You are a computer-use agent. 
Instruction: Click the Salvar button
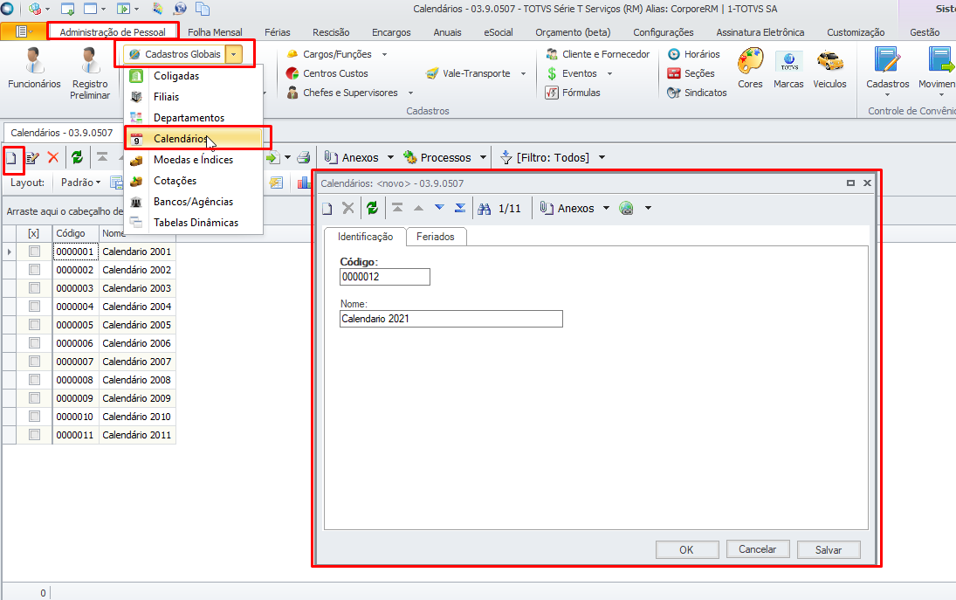pos(828,549)
